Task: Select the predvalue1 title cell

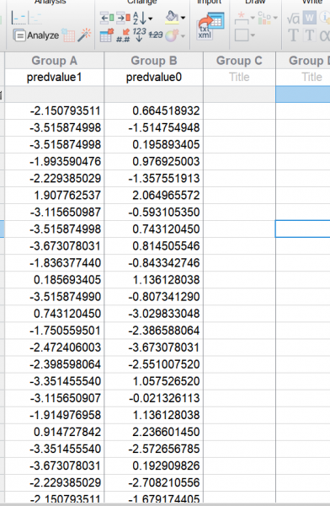Action: tap(54, 77)
